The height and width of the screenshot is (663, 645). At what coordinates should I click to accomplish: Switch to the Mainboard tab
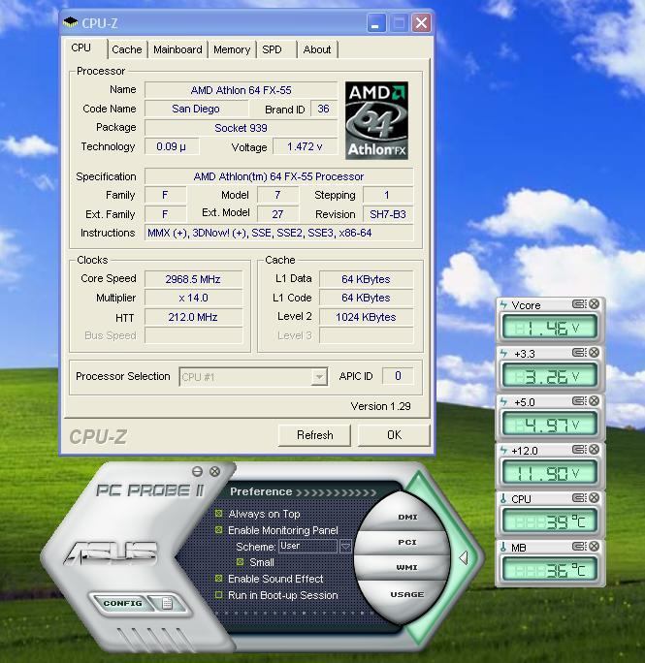tap(177, 49)
